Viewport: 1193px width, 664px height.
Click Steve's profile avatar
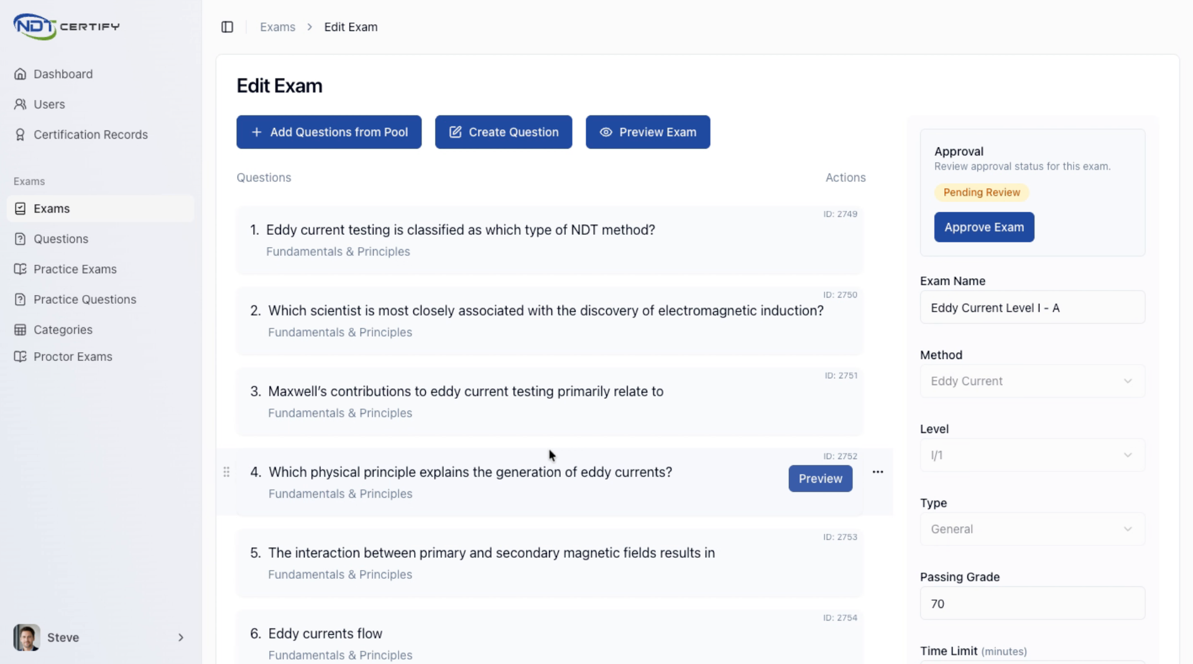click(x=27, y=638)
